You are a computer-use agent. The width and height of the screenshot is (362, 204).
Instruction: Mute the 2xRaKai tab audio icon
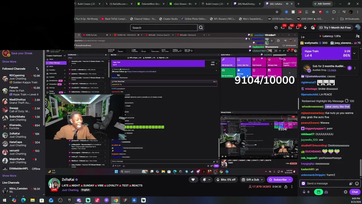click(x=287, y=4)
